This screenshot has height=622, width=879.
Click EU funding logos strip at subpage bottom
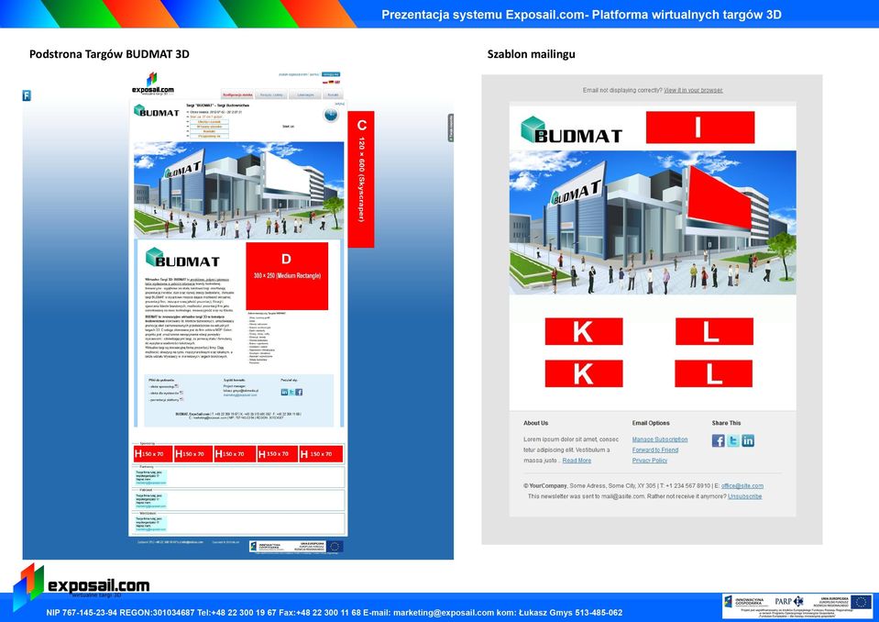296,546
